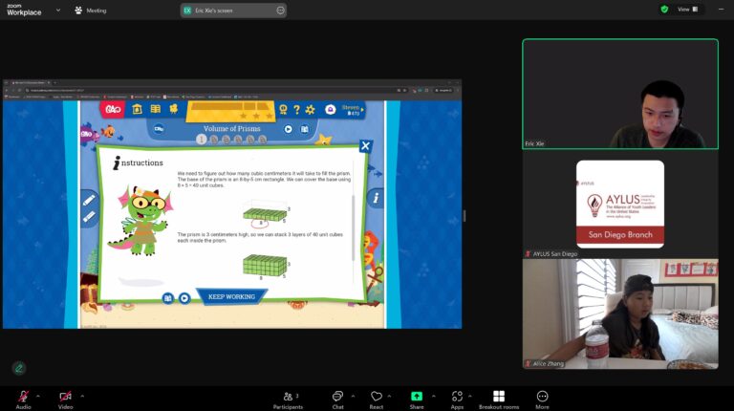Click the Instructions dialog scrollbar
Viewport: 734px width, 411px height.
[x=353, y=227]
